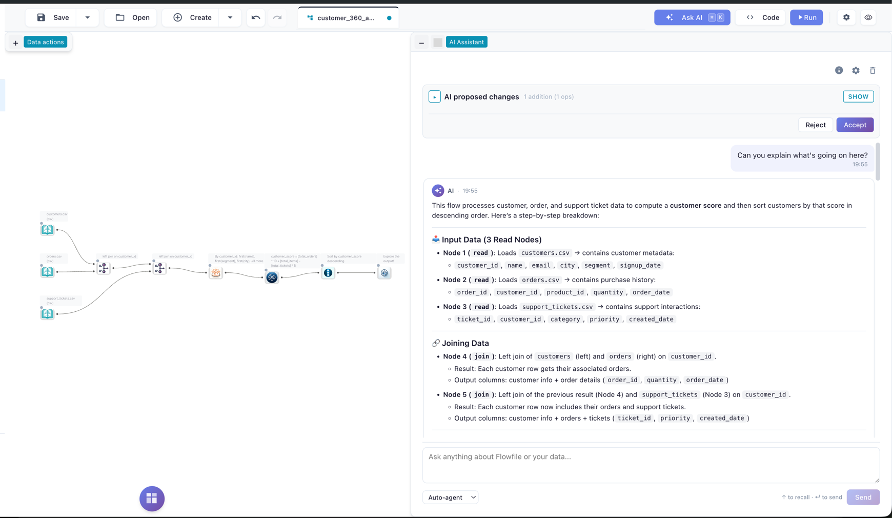Click the 'Input Data (3 Read Nodes)' heading
This screenshot has width=892, height=518.
tap(491, 240)
